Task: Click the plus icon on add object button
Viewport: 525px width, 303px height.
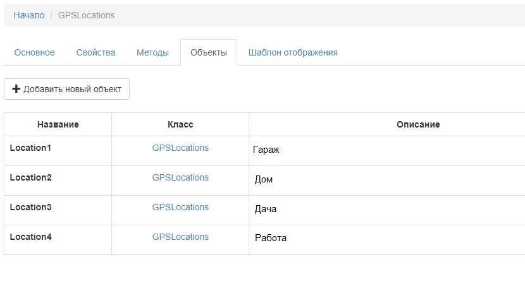Action: coord(16,89)
